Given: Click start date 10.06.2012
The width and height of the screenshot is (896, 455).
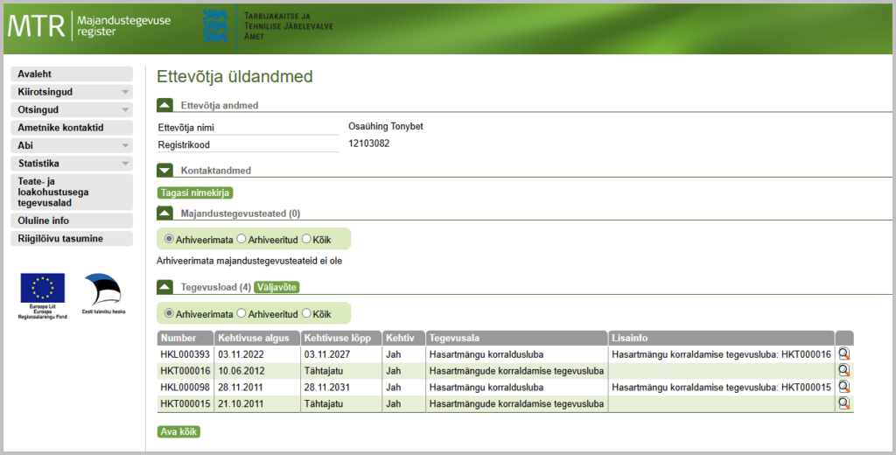Looking at the screenshot, I should tap(241, 371).
